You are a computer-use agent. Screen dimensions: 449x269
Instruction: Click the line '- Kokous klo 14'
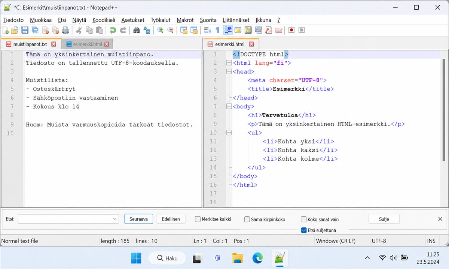(52, 107)
